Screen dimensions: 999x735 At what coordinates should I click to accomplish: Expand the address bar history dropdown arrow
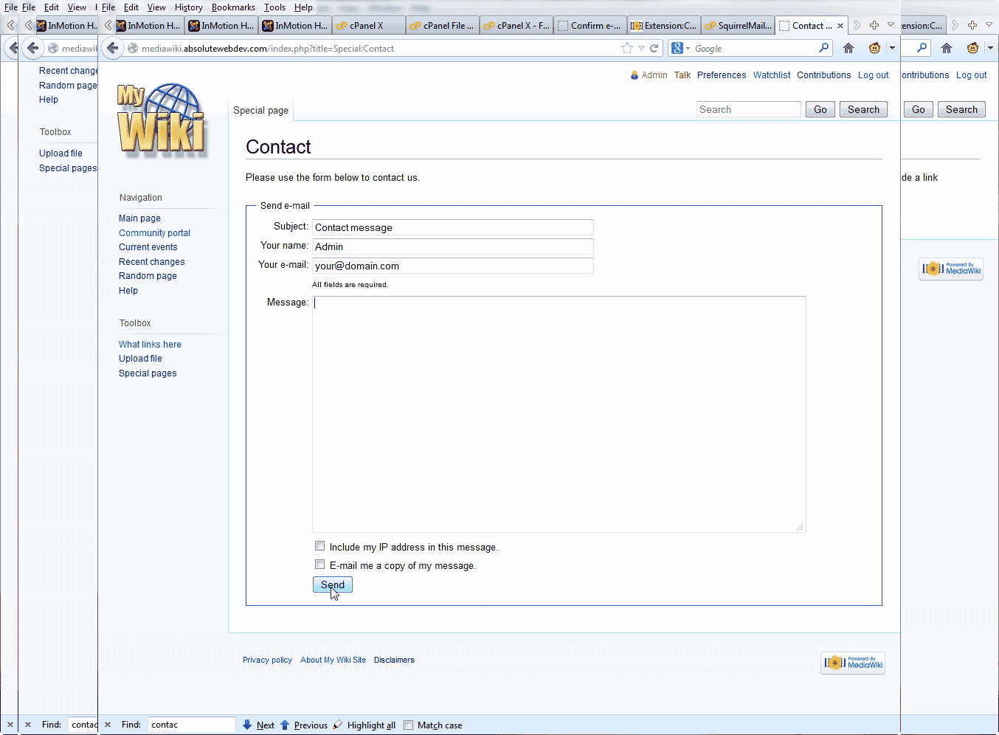pos(641,49)
